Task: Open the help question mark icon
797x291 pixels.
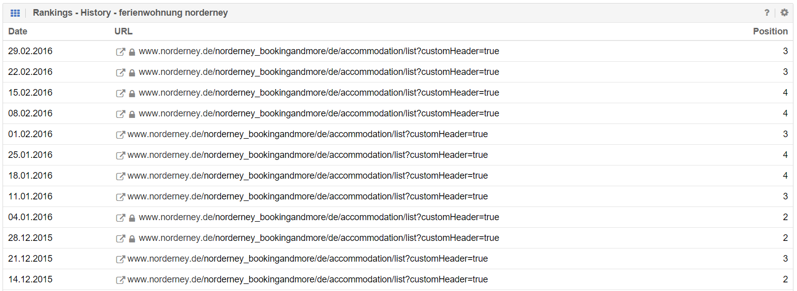Action: tap(767, 13)
